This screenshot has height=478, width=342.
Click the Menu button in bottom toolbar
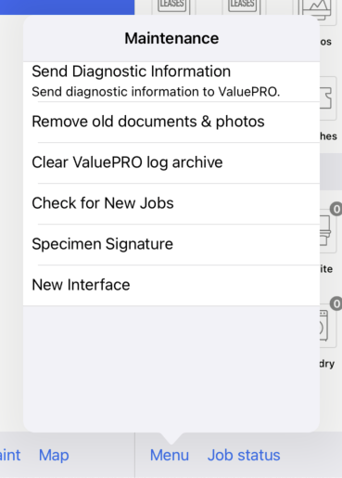coord(170,455)
